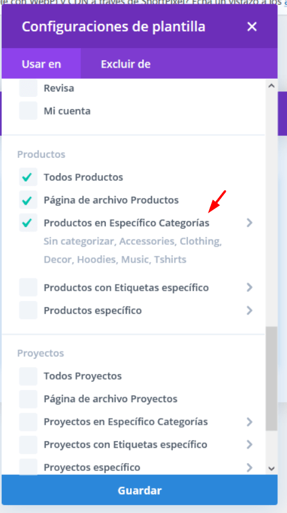287x513 pixels.
Task: Expand Productos con Etiquetas específico chevron
Action: [249, 287]
